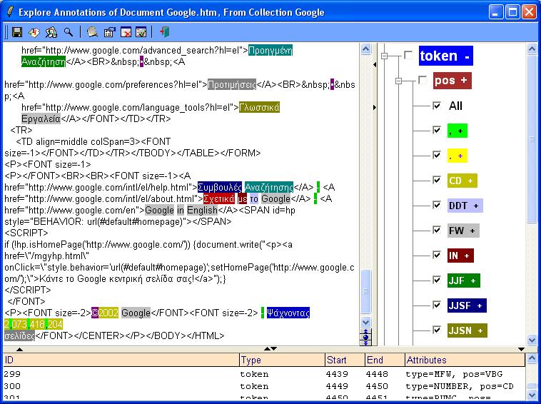541x404 pixels.
Task: Click the up-down arrows at center of horizontal splitter
Action: [x=270, y=349]
